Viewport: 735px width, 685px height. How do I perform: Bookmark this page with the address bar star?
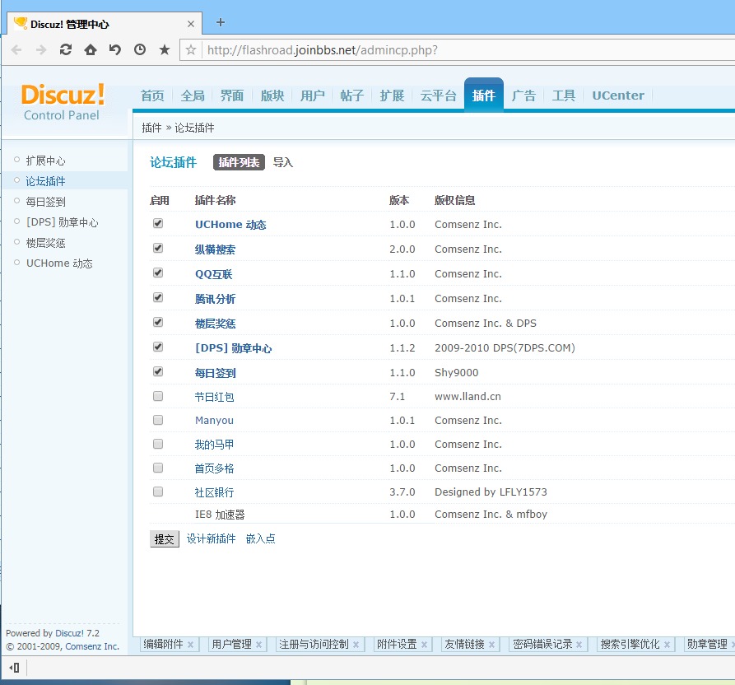(191, 49)
